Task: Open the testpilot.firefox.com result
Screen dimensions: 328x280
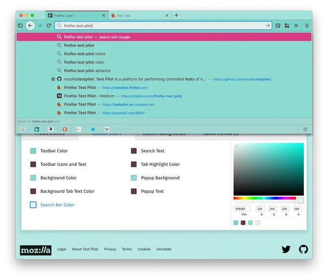Action: click(x=164, y=88)
